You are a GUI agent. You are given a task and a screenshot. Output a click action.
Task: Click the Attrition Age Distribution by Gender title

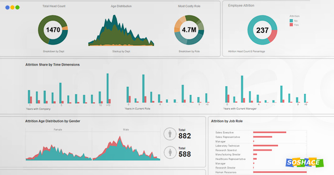click(x=52, y=121)
